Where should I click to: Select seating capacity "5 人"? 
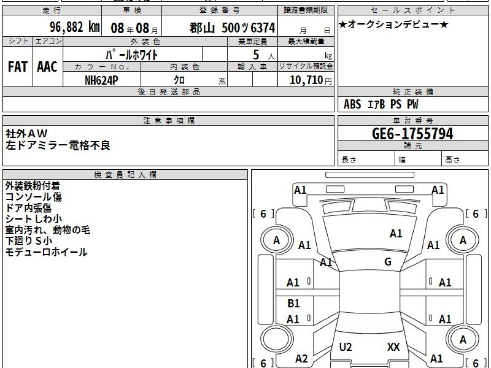point(263,54)
